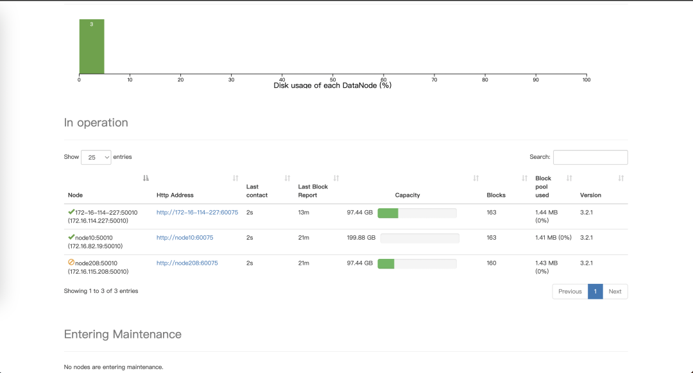Click the Version column sort arrows
Image resolution: width=693 pixels, height=373 pixels.
[x=621, y=178]
